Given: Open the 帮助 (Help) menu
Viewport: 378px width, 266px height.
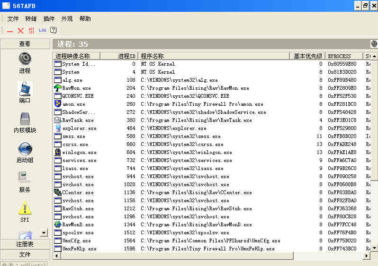Looking at the screenshot, I should pos(85,19).
